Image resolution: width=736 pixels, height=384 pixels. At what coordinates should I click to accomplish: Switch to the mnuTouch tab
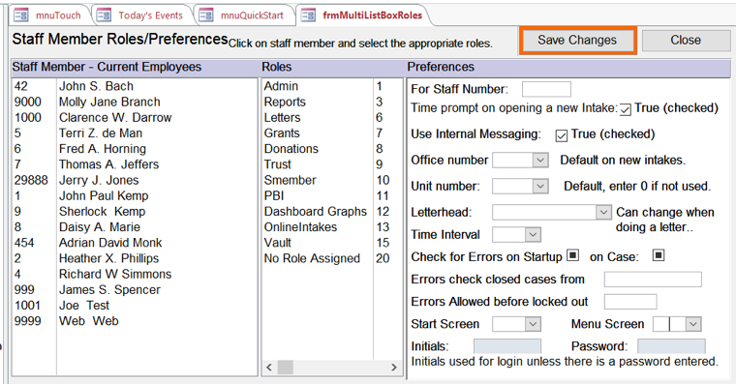[49, 15]
